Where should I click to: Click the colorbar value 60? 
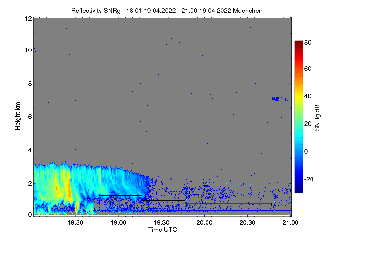click(x=308, y=69)
